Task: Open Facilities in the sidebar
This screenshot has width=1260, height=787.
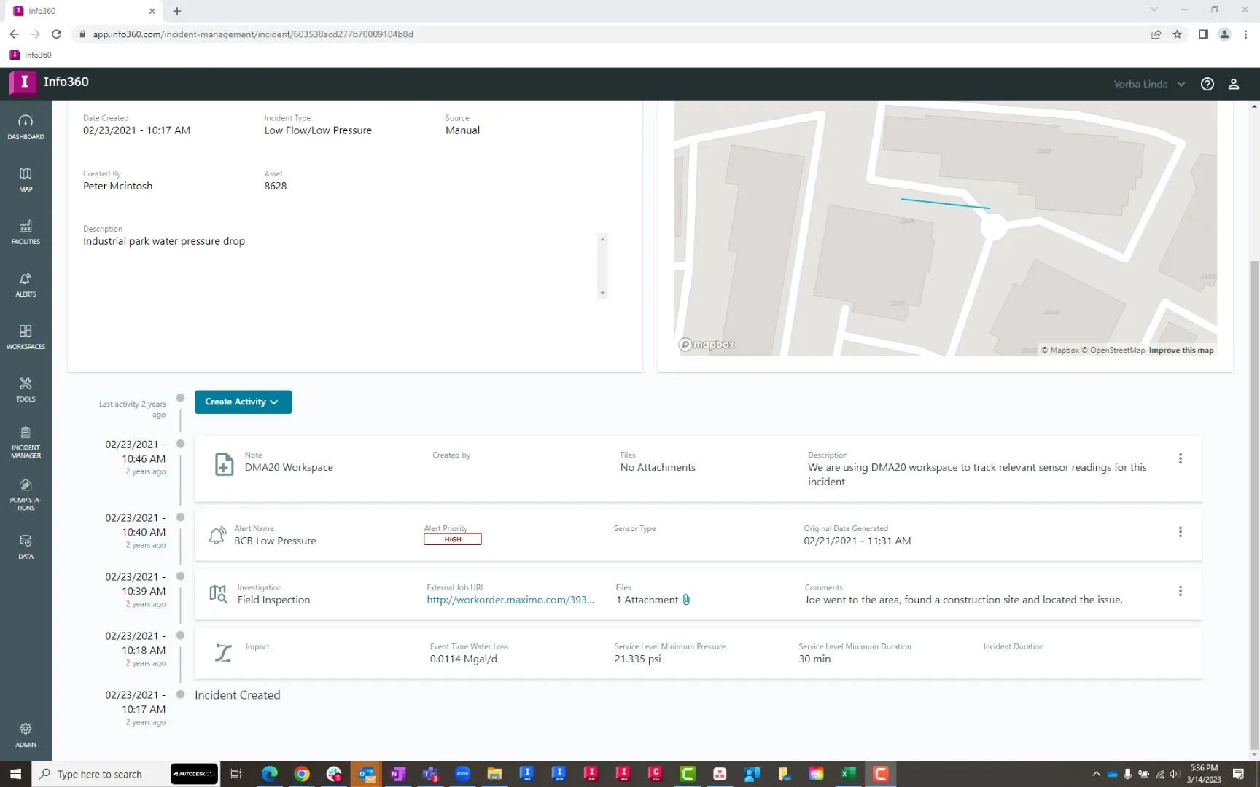Action: pos(26,232)
